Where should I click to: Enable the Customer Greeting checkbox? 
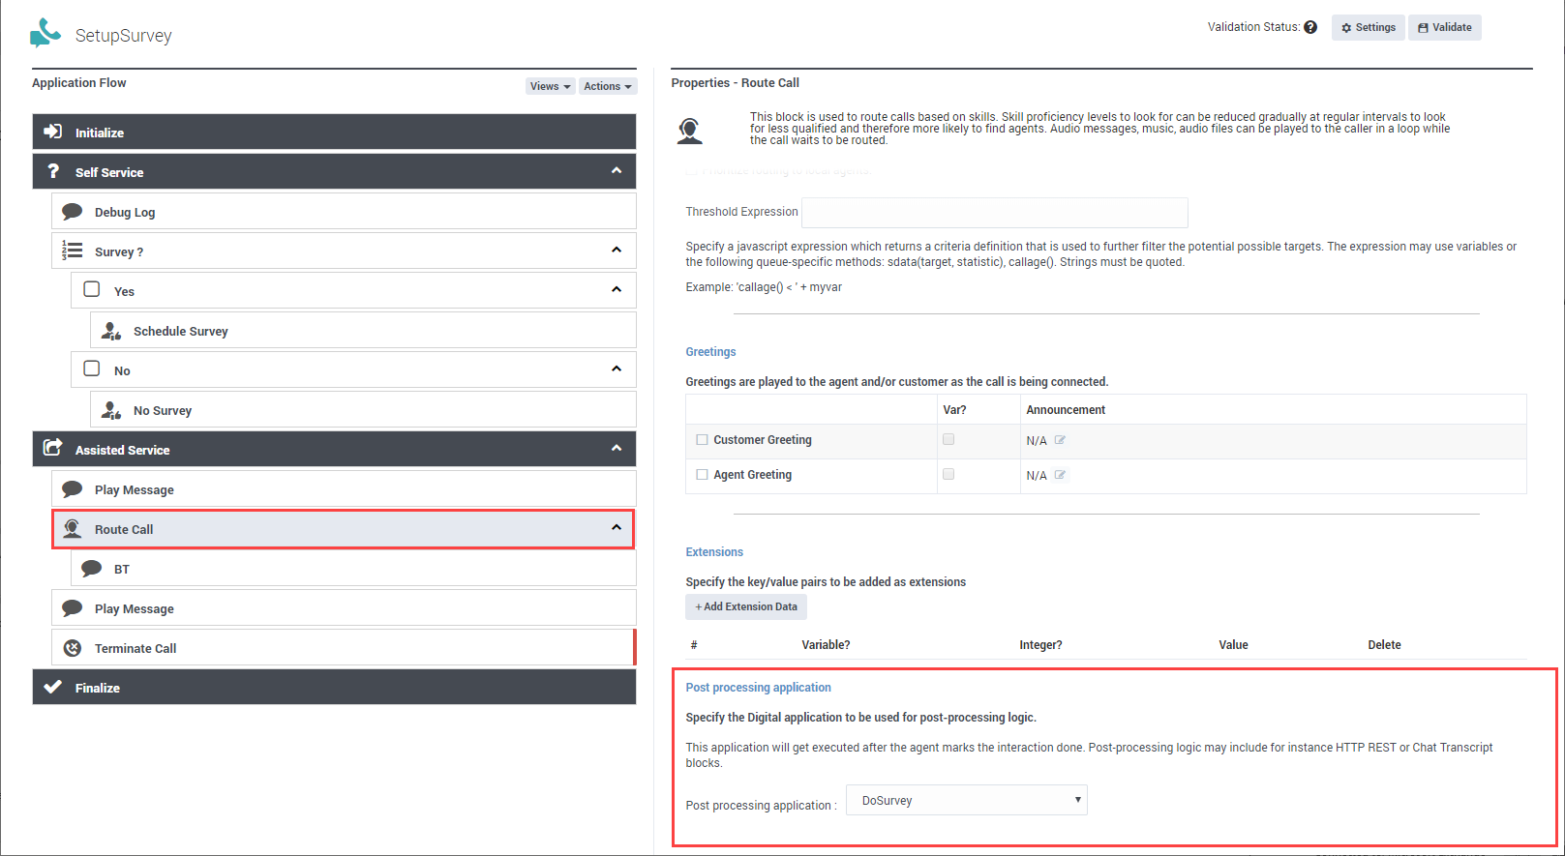702,440
